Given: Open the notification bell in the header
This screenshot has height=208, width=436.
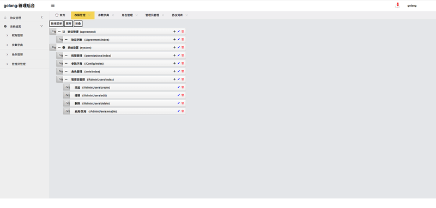Looking at the screenshot, I should click(x=397, y=5).
